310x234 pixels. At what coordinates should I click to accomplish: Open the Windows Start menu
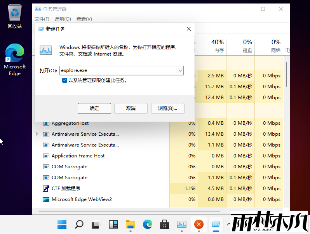(62, 224)
